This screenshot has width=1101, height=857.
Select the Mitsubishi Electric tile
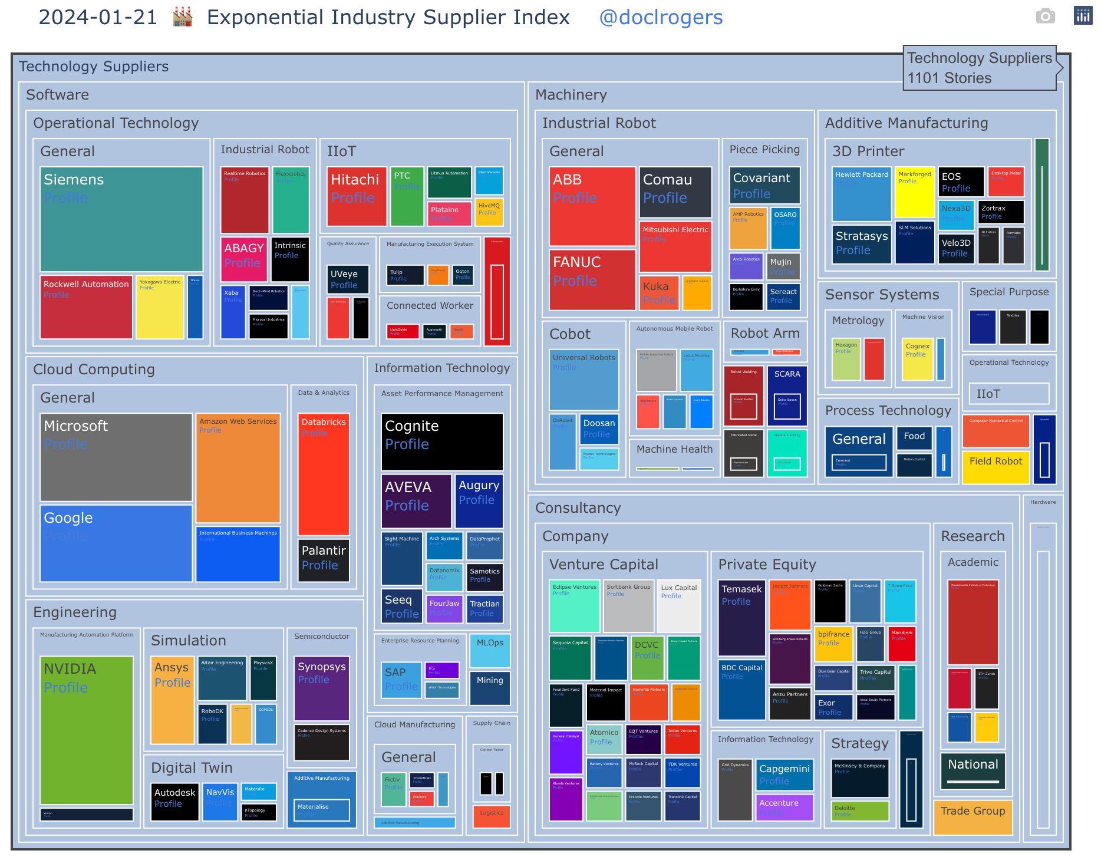point(675,246)
